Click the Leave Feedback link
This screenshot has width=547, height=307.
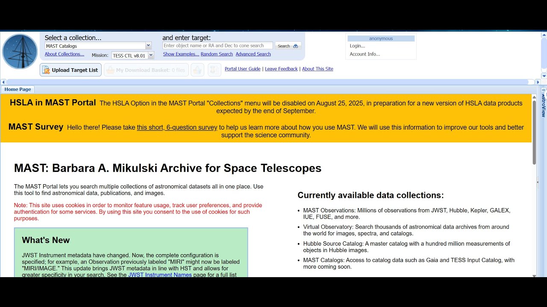pyautogui.click(x=281, y=69)
